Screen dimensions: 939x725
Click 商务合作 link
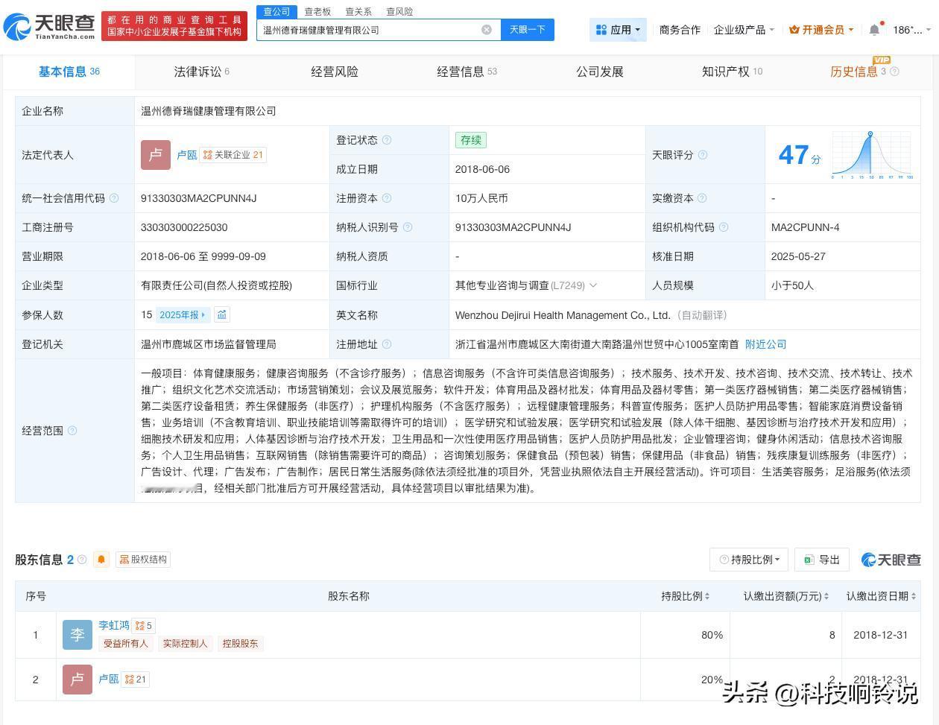(680, 30)
